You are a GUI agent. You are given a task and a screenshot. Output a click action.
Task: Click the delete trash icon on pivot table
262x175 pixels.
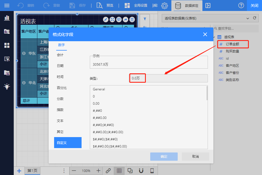pos(132,19)
